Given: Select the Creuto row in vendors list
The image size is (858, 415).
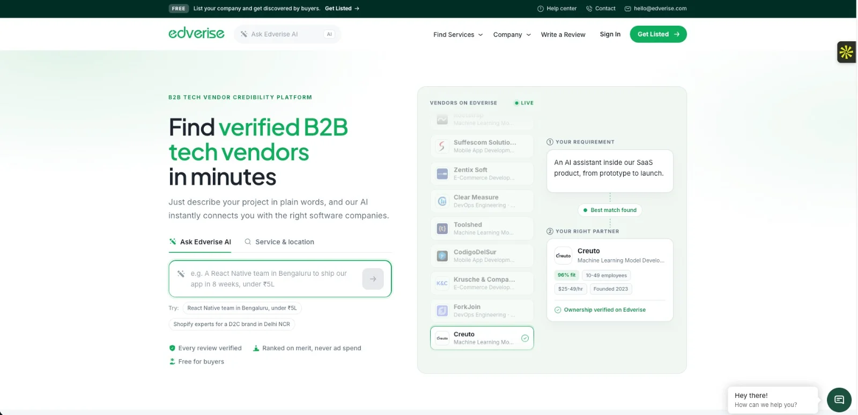Looking at the screenshot, I should [x=482, y=338].
